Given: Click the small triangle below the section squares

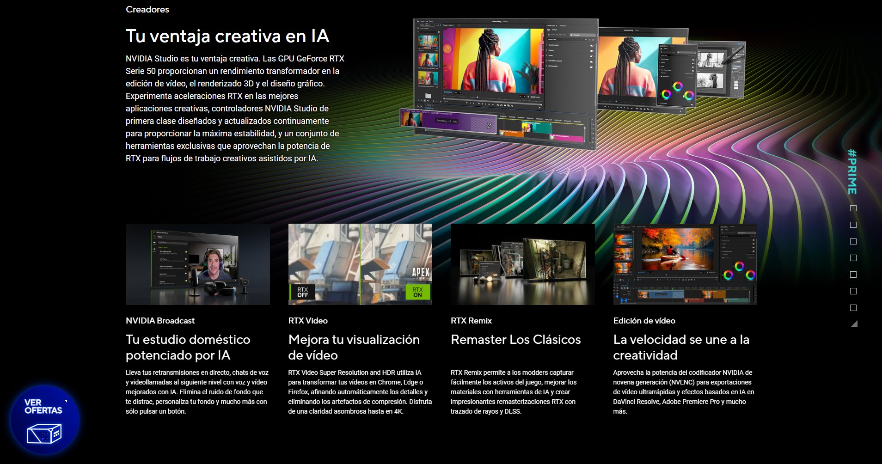Looking at the screenshot, I should (854, 324).
